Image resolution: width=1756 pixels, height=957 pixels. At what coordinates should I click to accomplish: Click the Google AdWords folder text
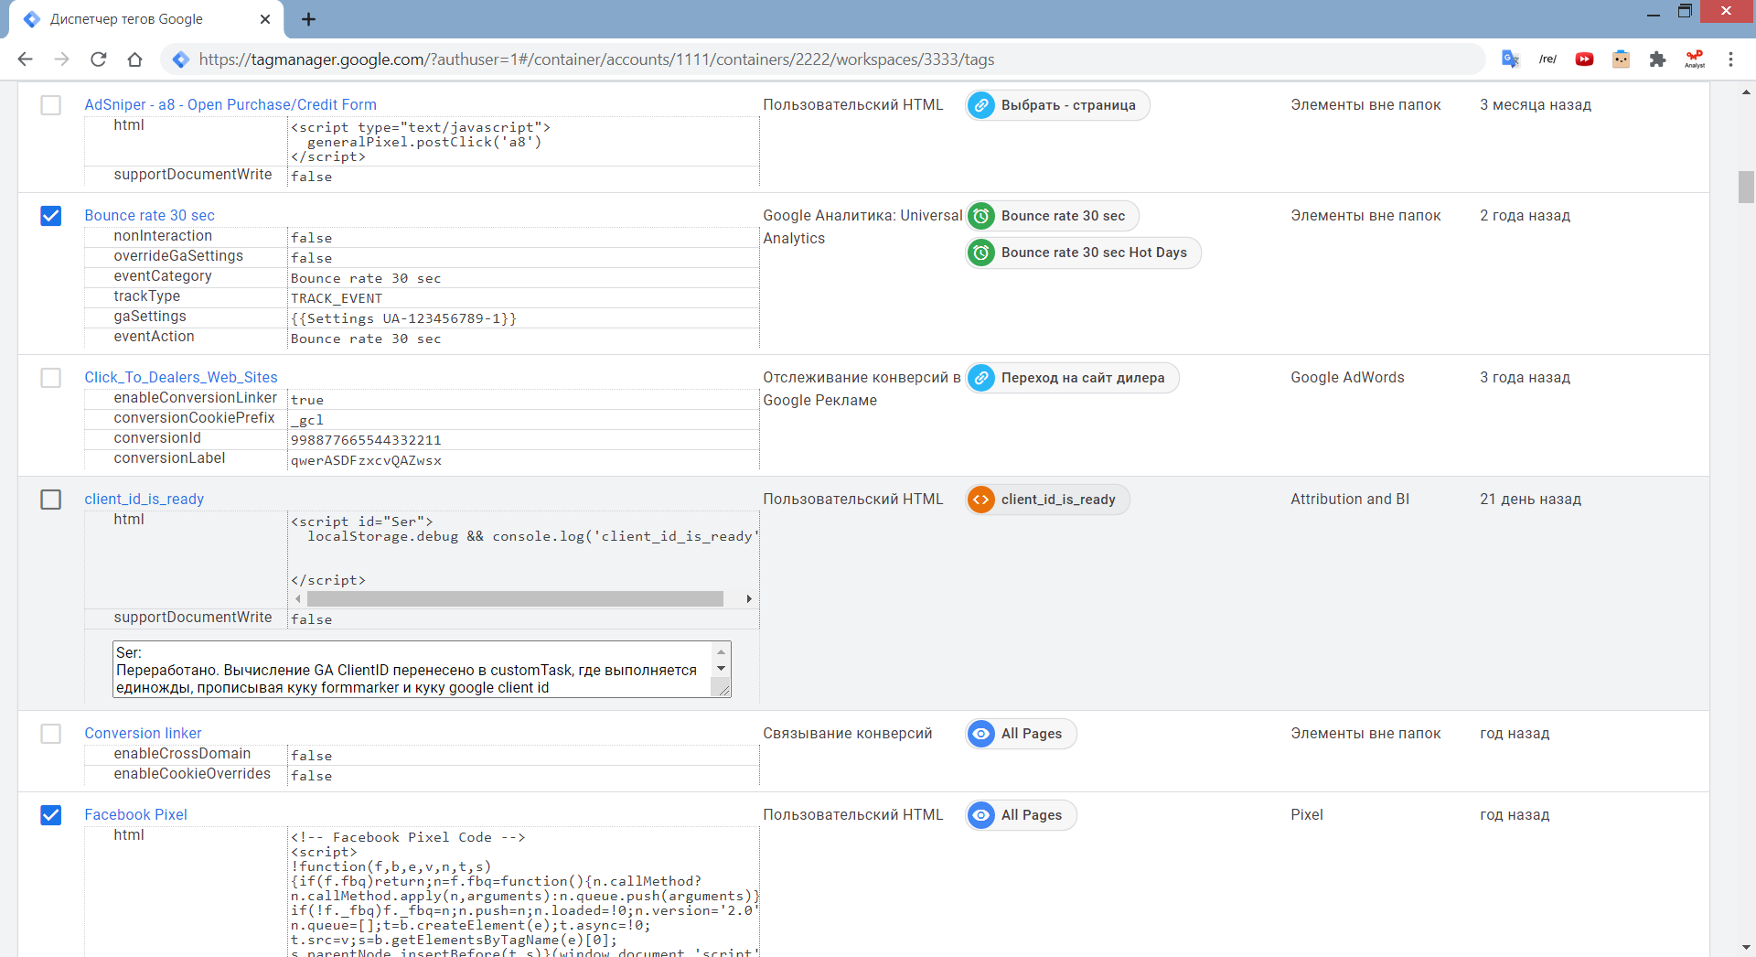coord(1347,378)
